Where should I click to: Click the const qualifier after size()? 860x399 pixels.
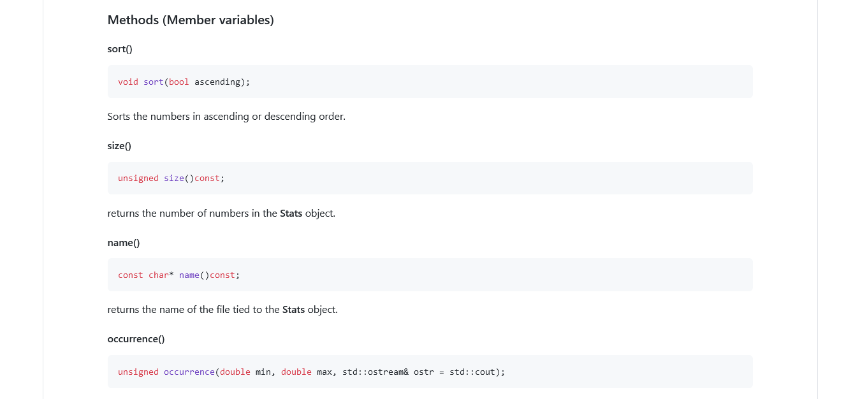pos(207,178)
